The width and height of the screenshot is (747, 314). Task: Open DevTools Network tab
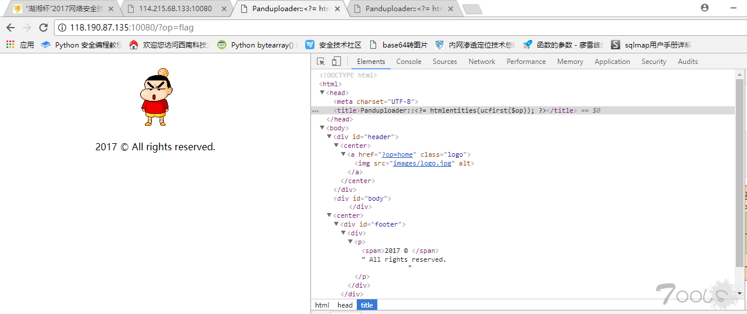pyautogui.click(x=482, y=61)
